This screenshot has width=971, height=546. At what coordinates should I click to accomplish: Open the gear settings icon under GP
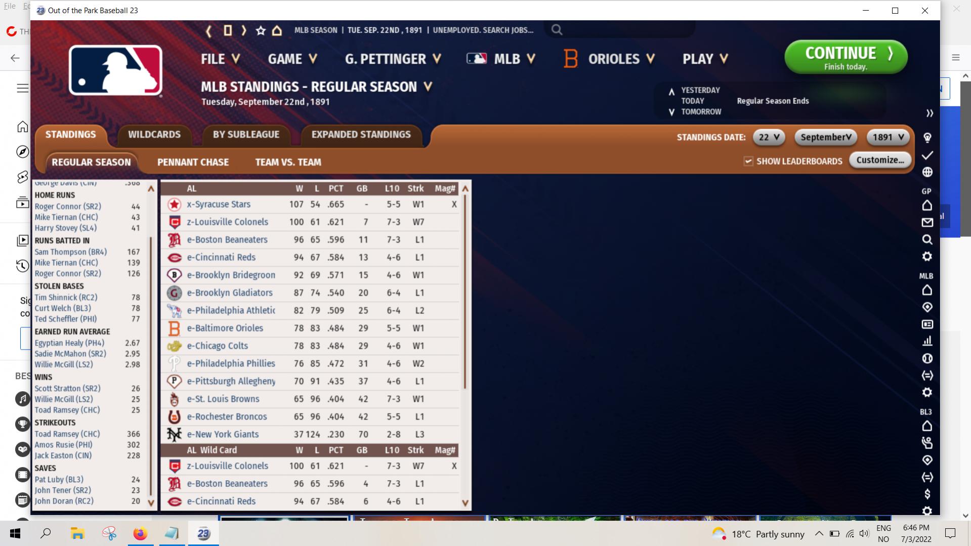coord(927,257)
